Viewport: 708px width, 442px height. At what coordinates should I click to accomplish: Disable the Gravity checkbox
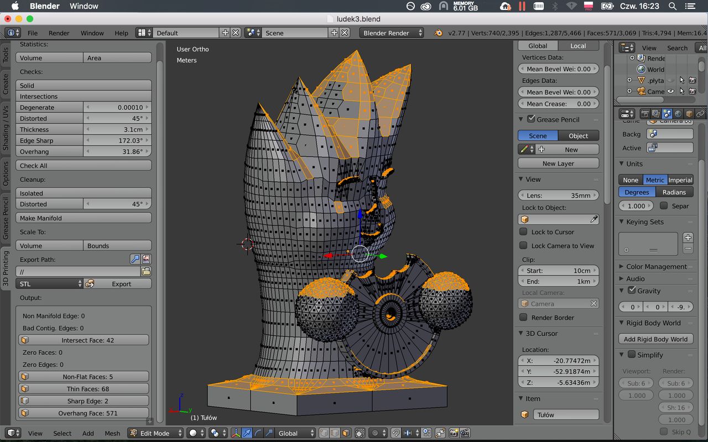(x=632, y=291)
